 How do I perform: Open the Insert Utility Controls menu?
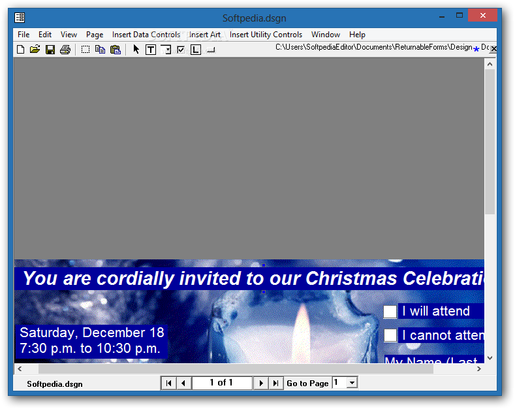pyautogui.click(x=266, y=35)
